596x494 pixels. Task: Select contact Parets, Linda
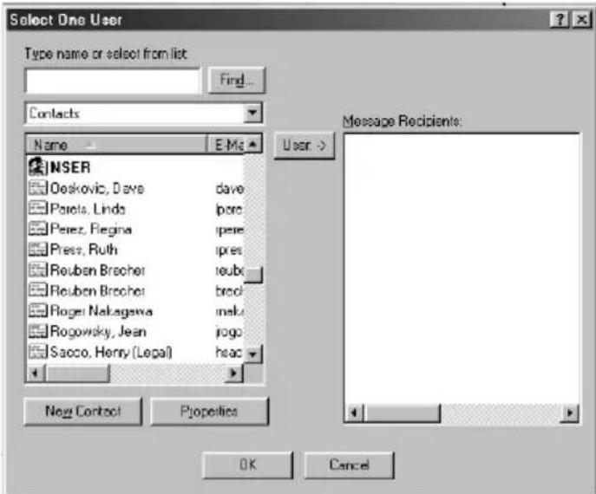(88, 209)
